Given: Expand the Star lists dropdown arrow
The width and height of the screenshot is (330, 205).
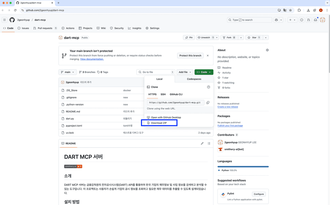Looking at the screenshot, I should (266, 38).
